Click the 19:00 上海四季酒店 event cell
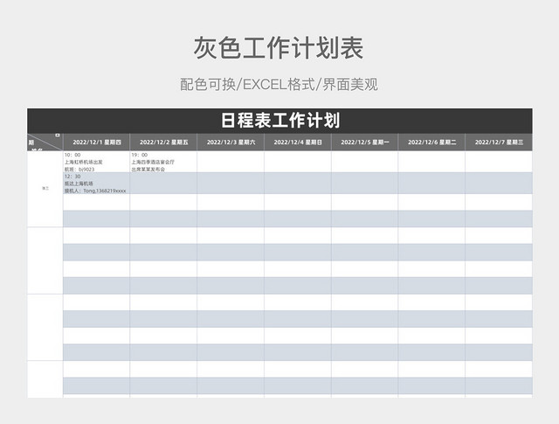559x424 pixels. (x=163, y=162)
